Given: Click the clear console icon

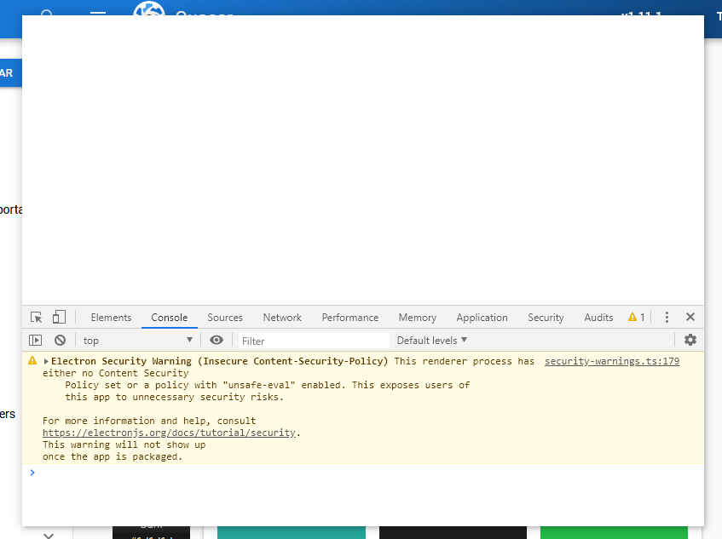Looking at the screenshot, I should click(59, 339).
